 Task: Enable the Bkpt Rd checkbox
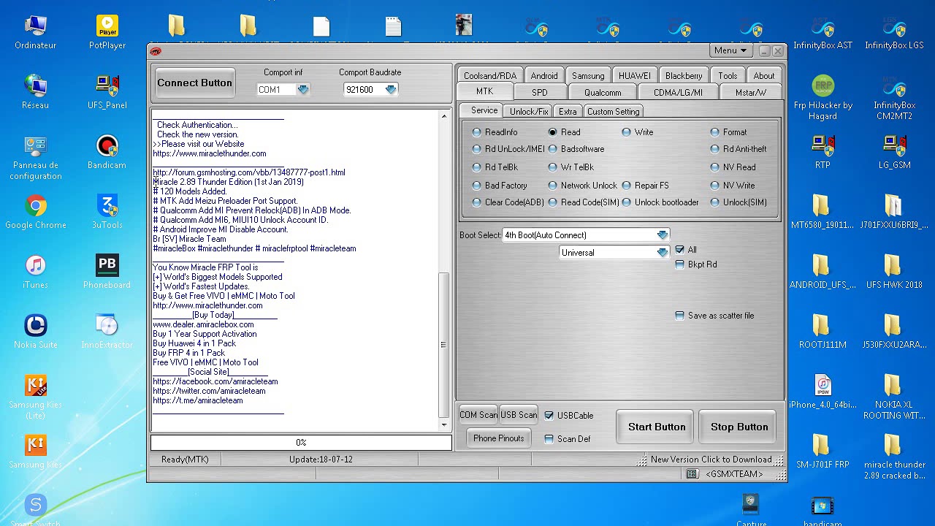(680, 264)
